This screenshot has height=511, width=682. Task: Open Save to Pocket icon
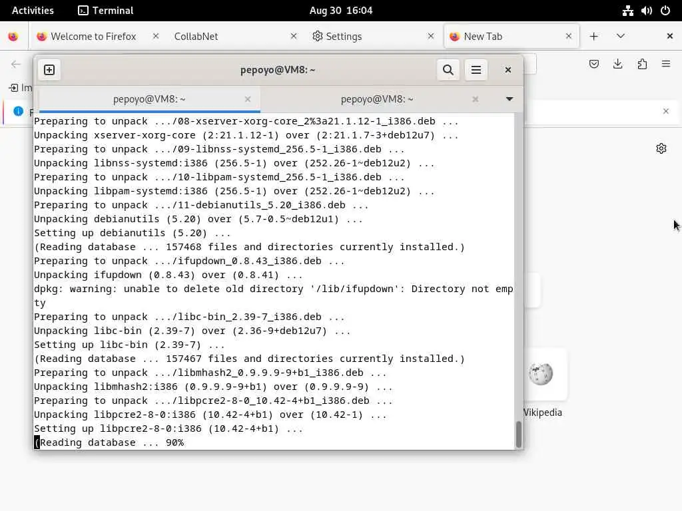(x=593, y=65)
